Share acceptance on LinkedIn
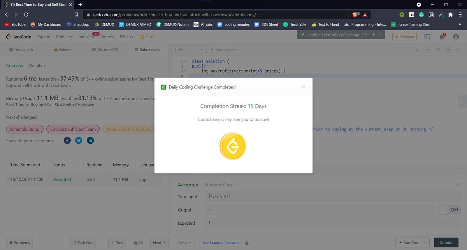The image size is (467, 250). tap(90, 141)
